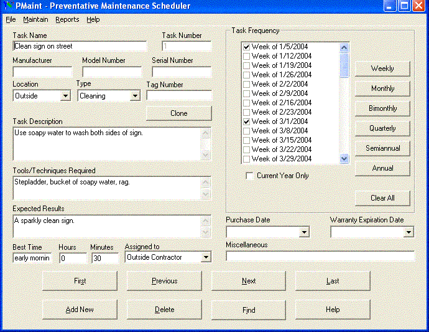429x332 pixels.
Task: Check Week of 1/12/2004
Action: pyautogui.click(x=246, y=56)
